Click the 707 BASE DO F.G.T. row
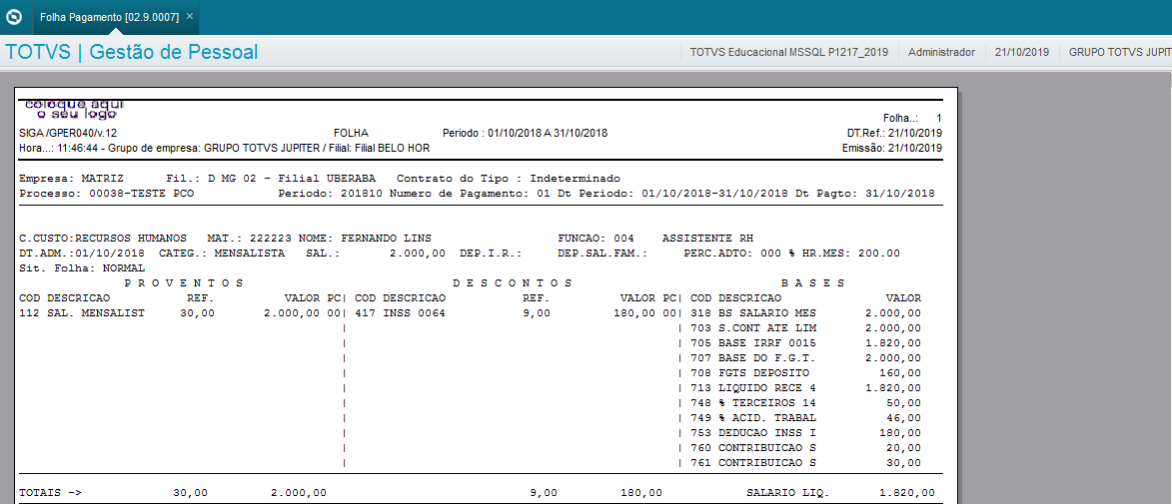1172x504 pixels. (805, 358)
